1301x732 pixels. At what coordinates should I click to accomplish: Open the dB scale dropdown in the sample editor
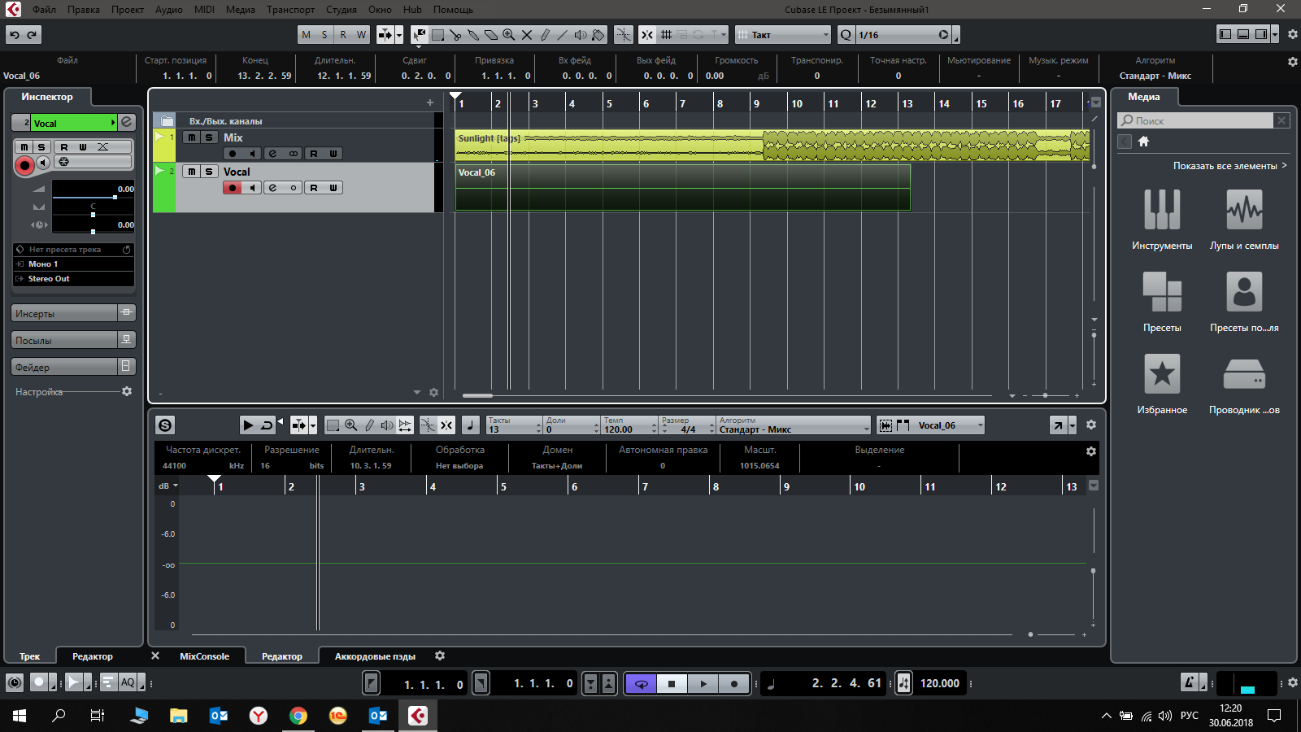pyautogui.click(x=168, y=486)
